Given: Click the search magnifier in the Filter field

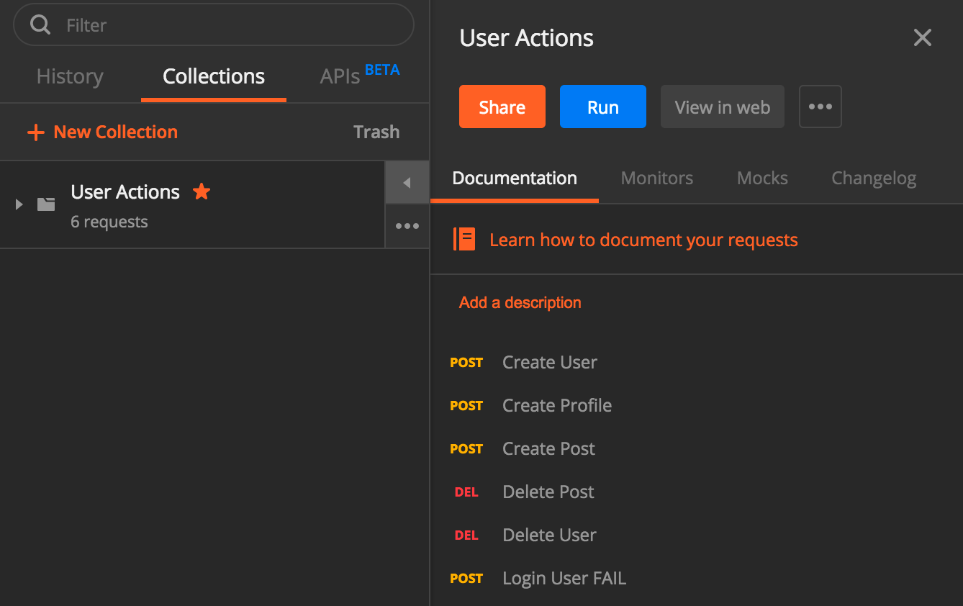Looking at the screenshot, I should tap(40, 24).
